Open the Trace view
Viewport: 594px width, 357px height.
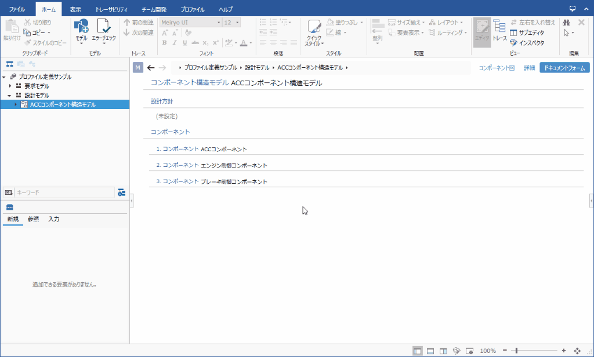pyautogui.click(x=499, y=30)
